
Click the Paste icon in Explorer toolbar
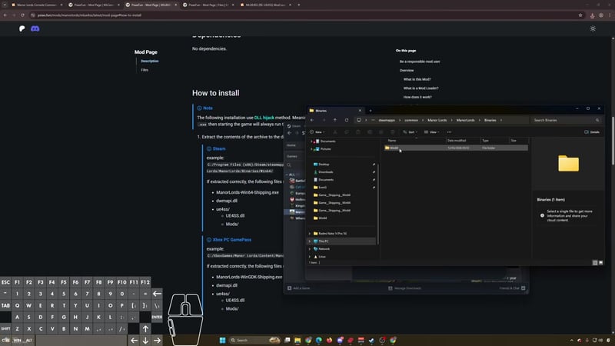pyautogui.click(x=357, y=132)
